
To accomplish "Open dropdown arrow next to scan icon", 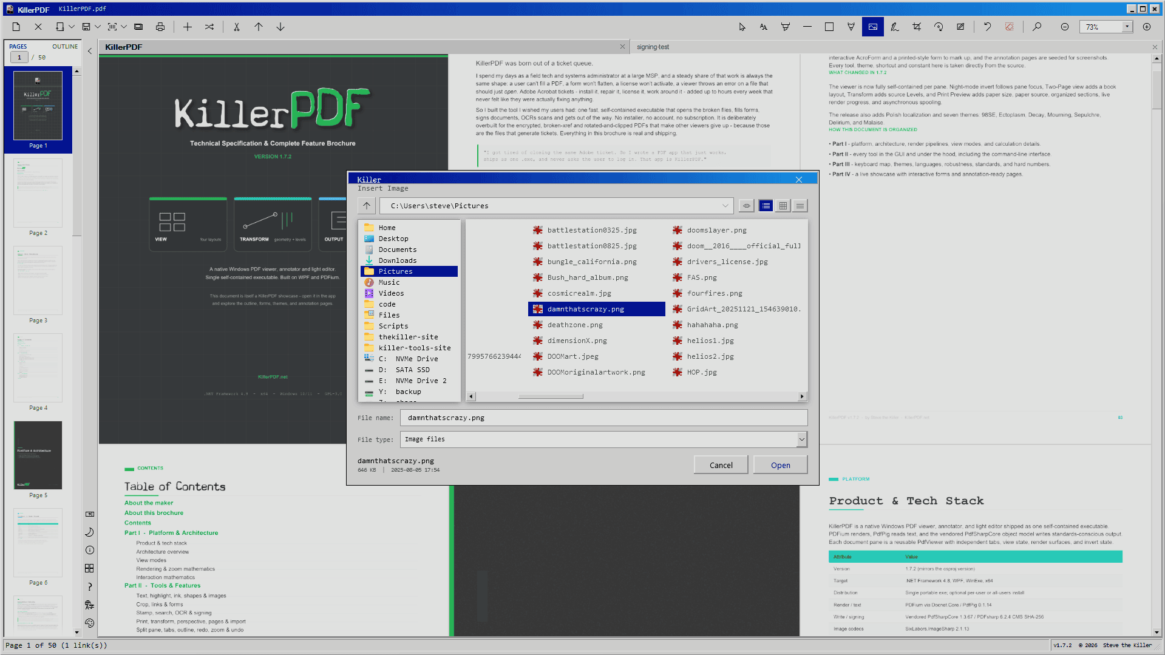I will pos(124,27).
